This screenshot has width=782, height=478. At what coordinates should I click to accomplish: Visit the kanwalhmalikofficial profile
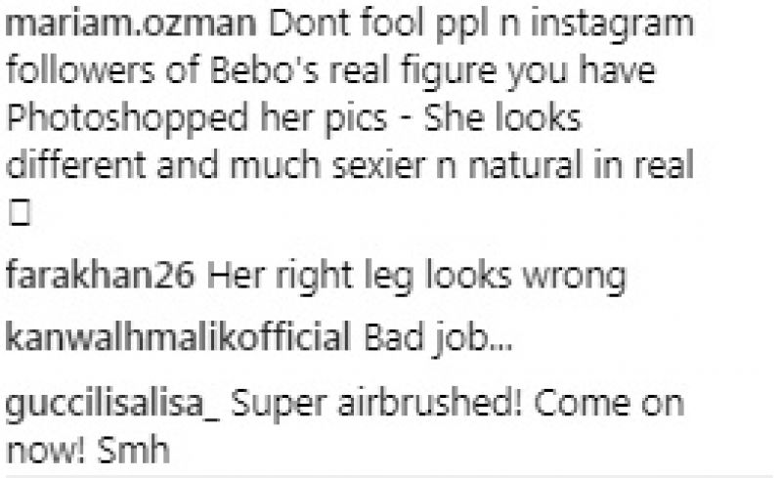click(178, 336)
